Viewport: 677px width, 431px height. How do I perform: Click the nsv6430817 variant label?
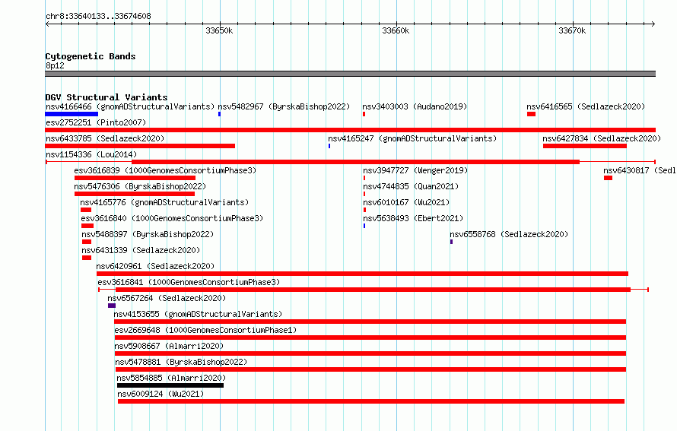640,170
